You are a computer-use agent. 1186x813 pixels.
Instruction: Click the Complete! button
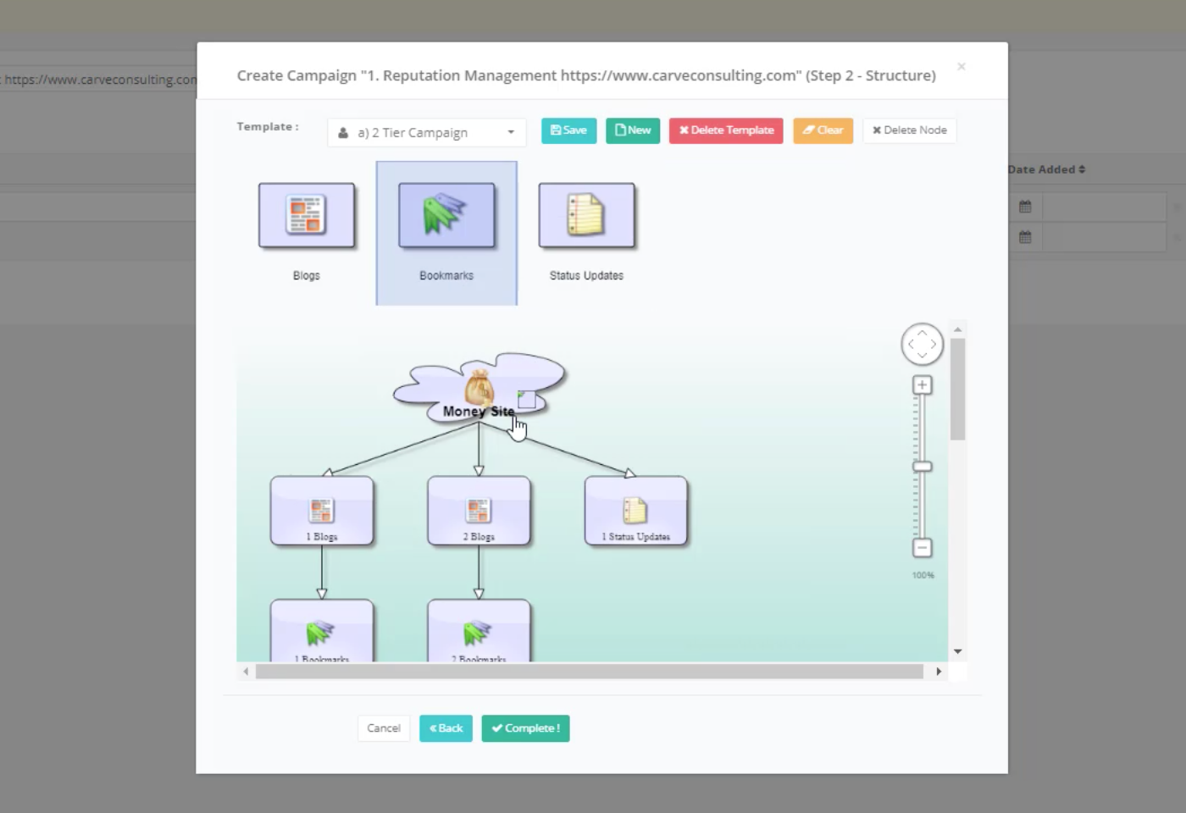pyautogui.click(x=525, y=728)
